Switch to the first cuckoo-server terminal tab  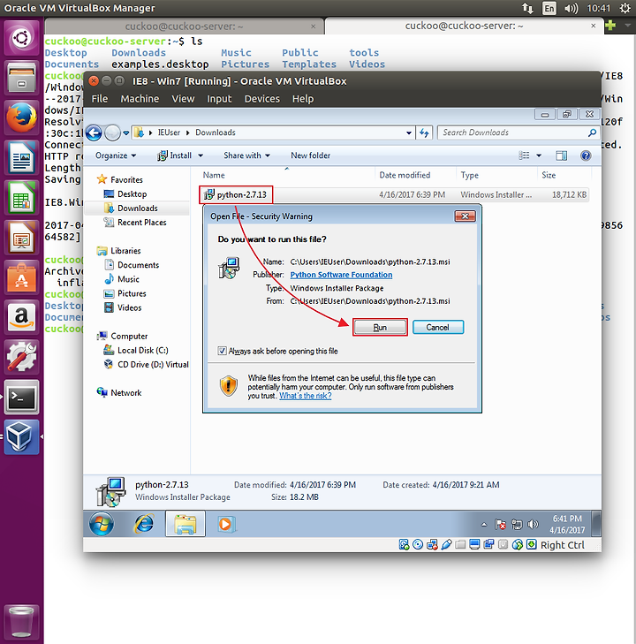(184, 27)
